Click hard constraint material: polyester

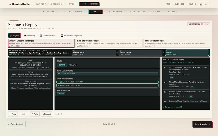pyautogui.click(x=107, y=74)
